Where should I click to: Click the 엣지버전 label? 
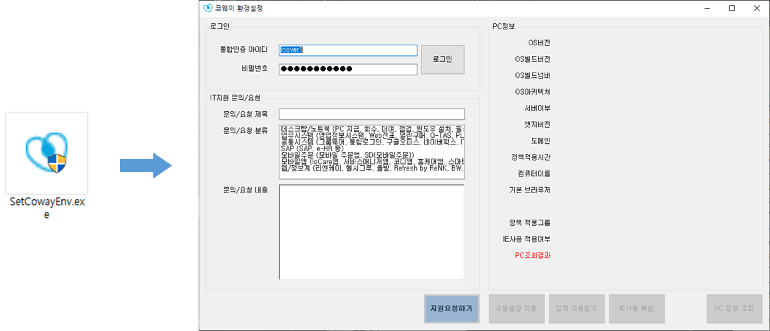(x=537, y=125)
